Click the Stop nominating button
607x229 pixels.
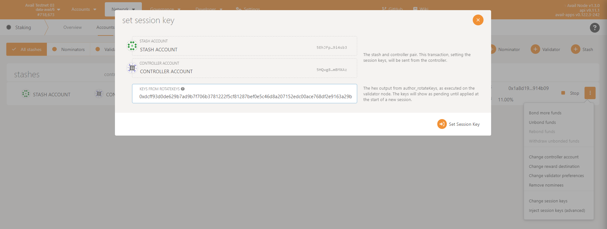570,93
